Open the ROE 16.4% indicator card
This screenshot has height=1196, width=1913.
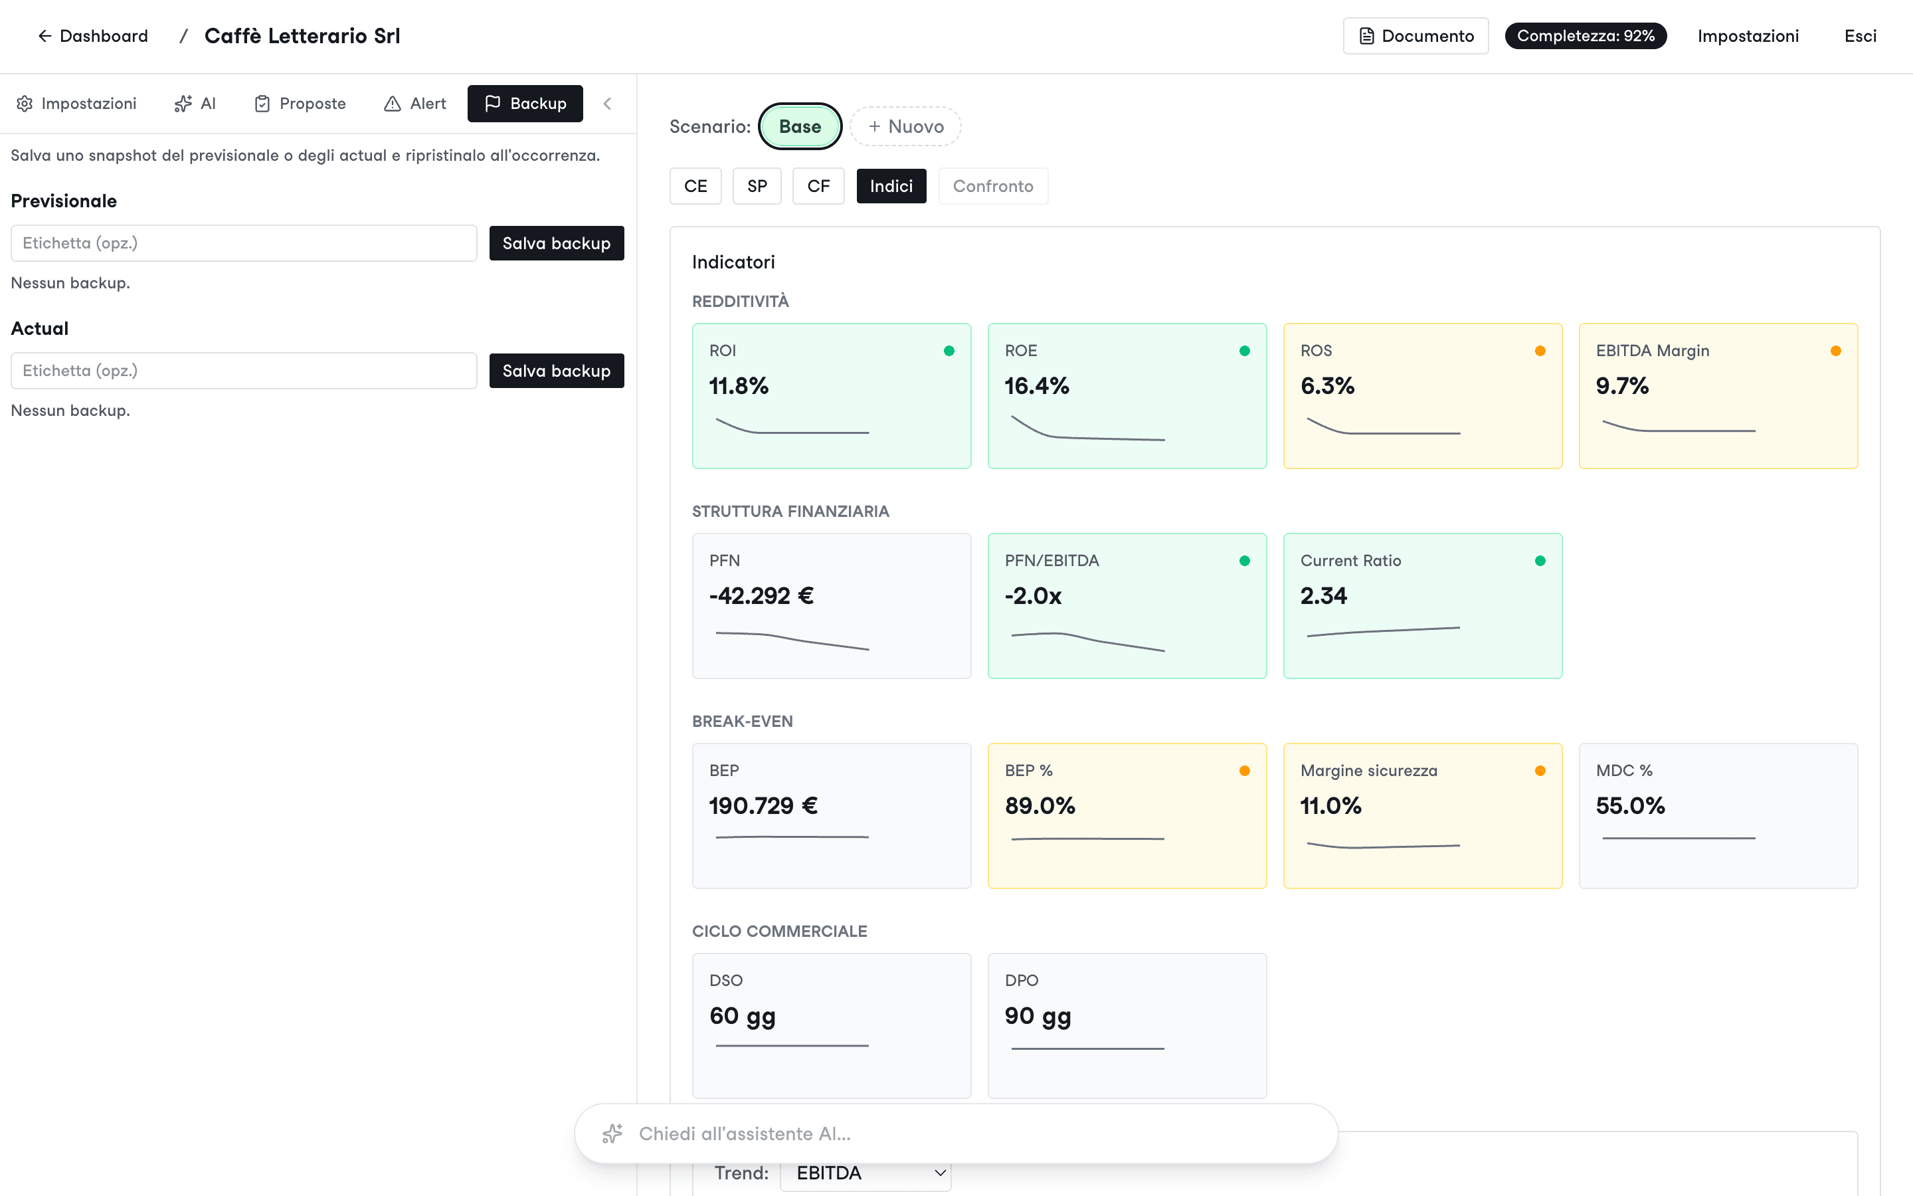1127,395
